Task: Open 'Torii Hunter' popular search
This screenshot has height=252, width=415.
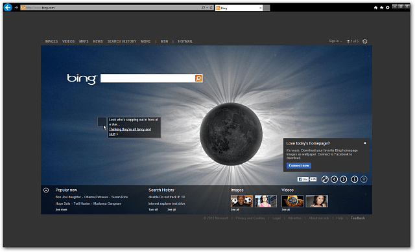Action: tap(82, 203)
